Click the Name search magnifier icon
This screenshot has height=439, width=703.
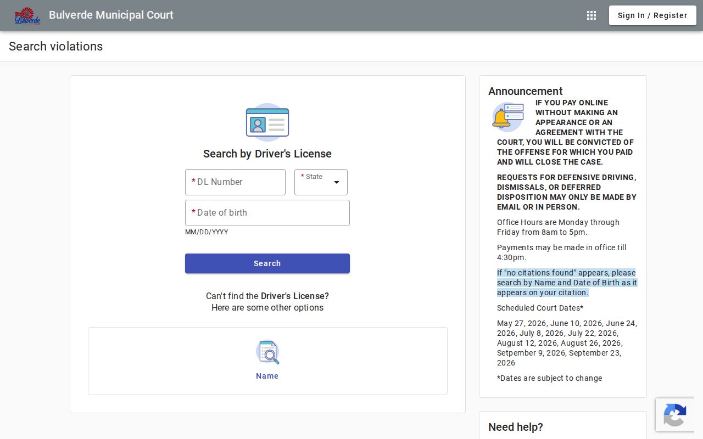(x=267, y=352)
